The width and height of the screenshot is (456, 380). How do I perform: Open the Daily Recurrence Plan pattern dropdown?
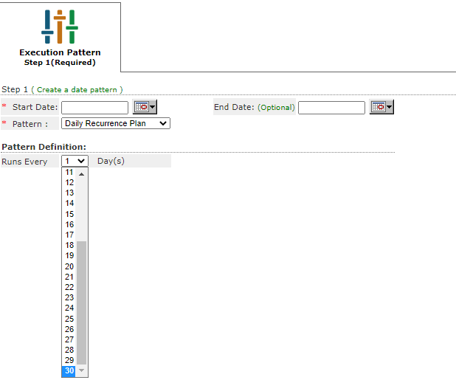(116, 123)
